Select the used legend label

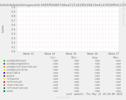point(10,91)
